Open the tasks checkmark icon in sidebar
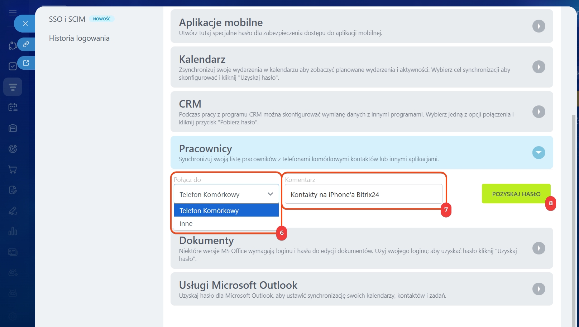The height and width of the screenshot is (327, 579). pyautogui.click(x=13, y=66)
